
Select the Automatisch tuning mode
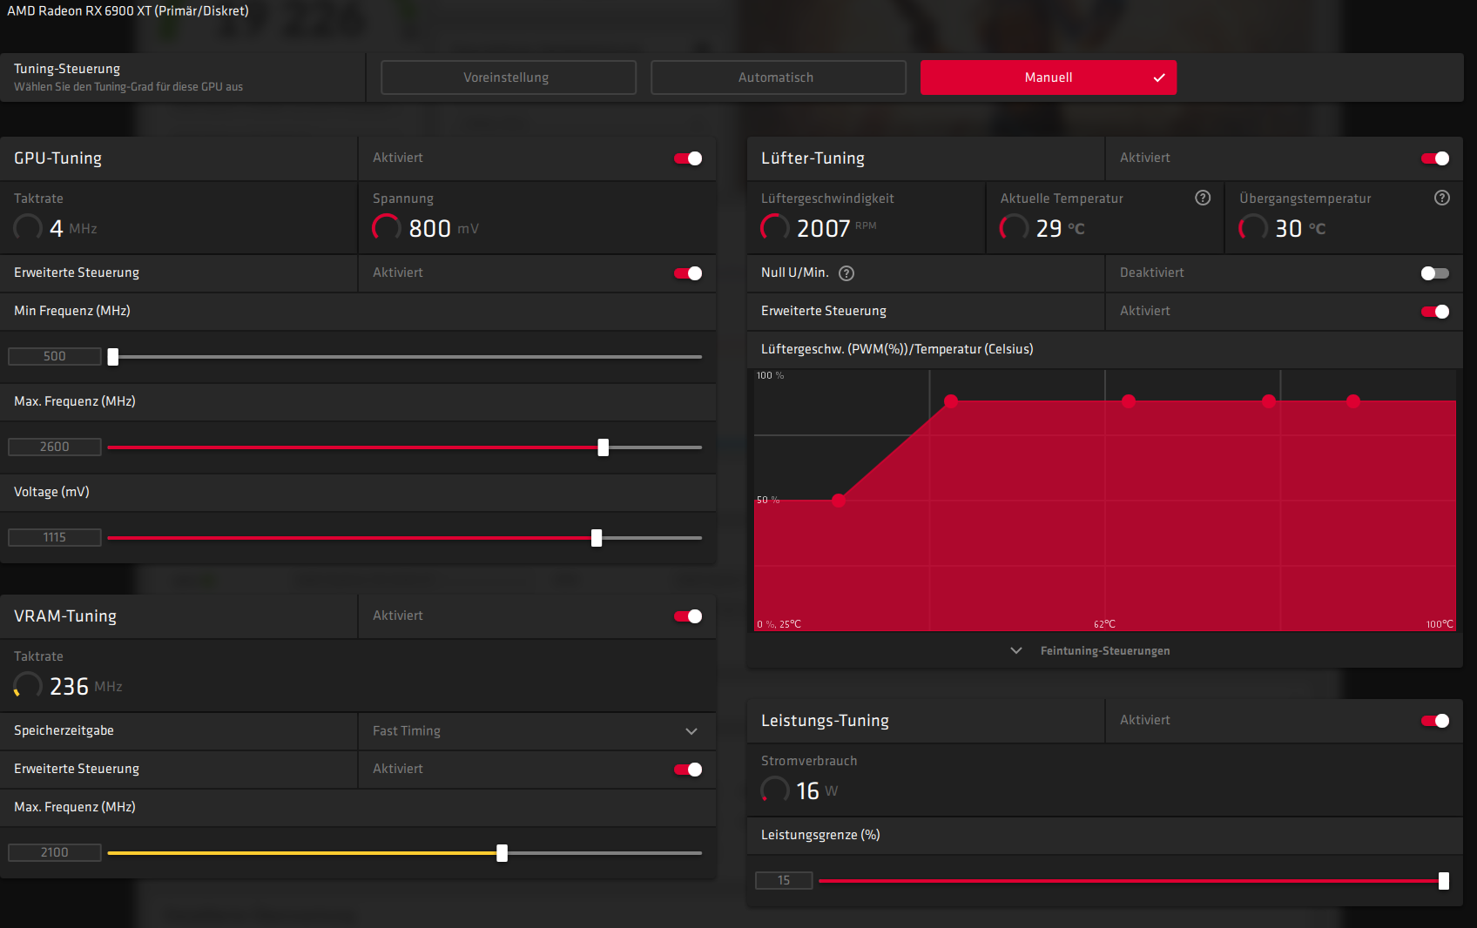[779, 77]
